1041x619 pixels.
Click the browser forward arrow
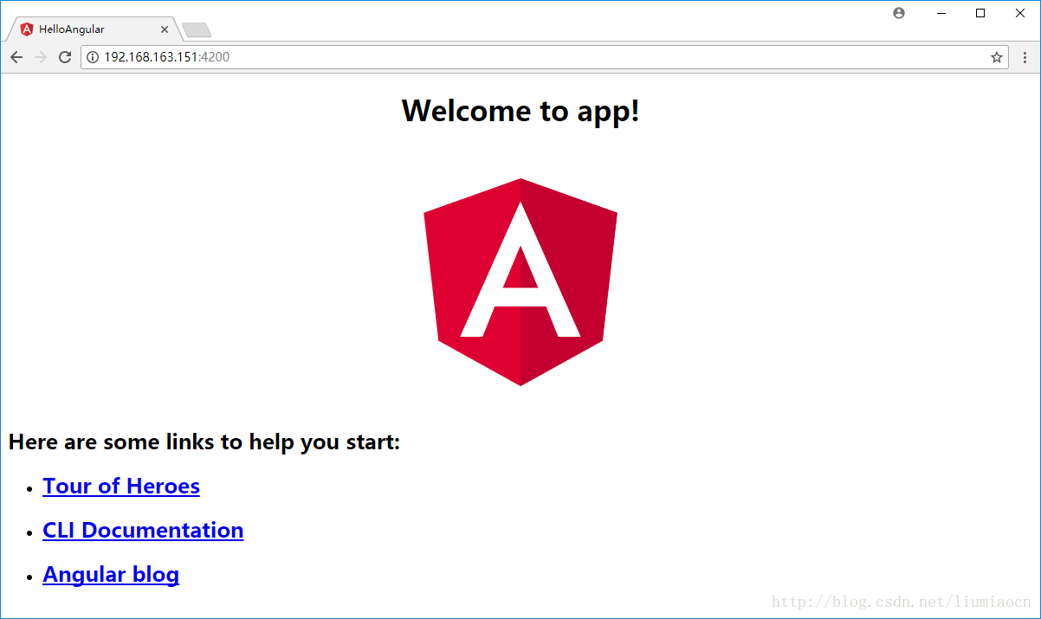coord(40,57)
